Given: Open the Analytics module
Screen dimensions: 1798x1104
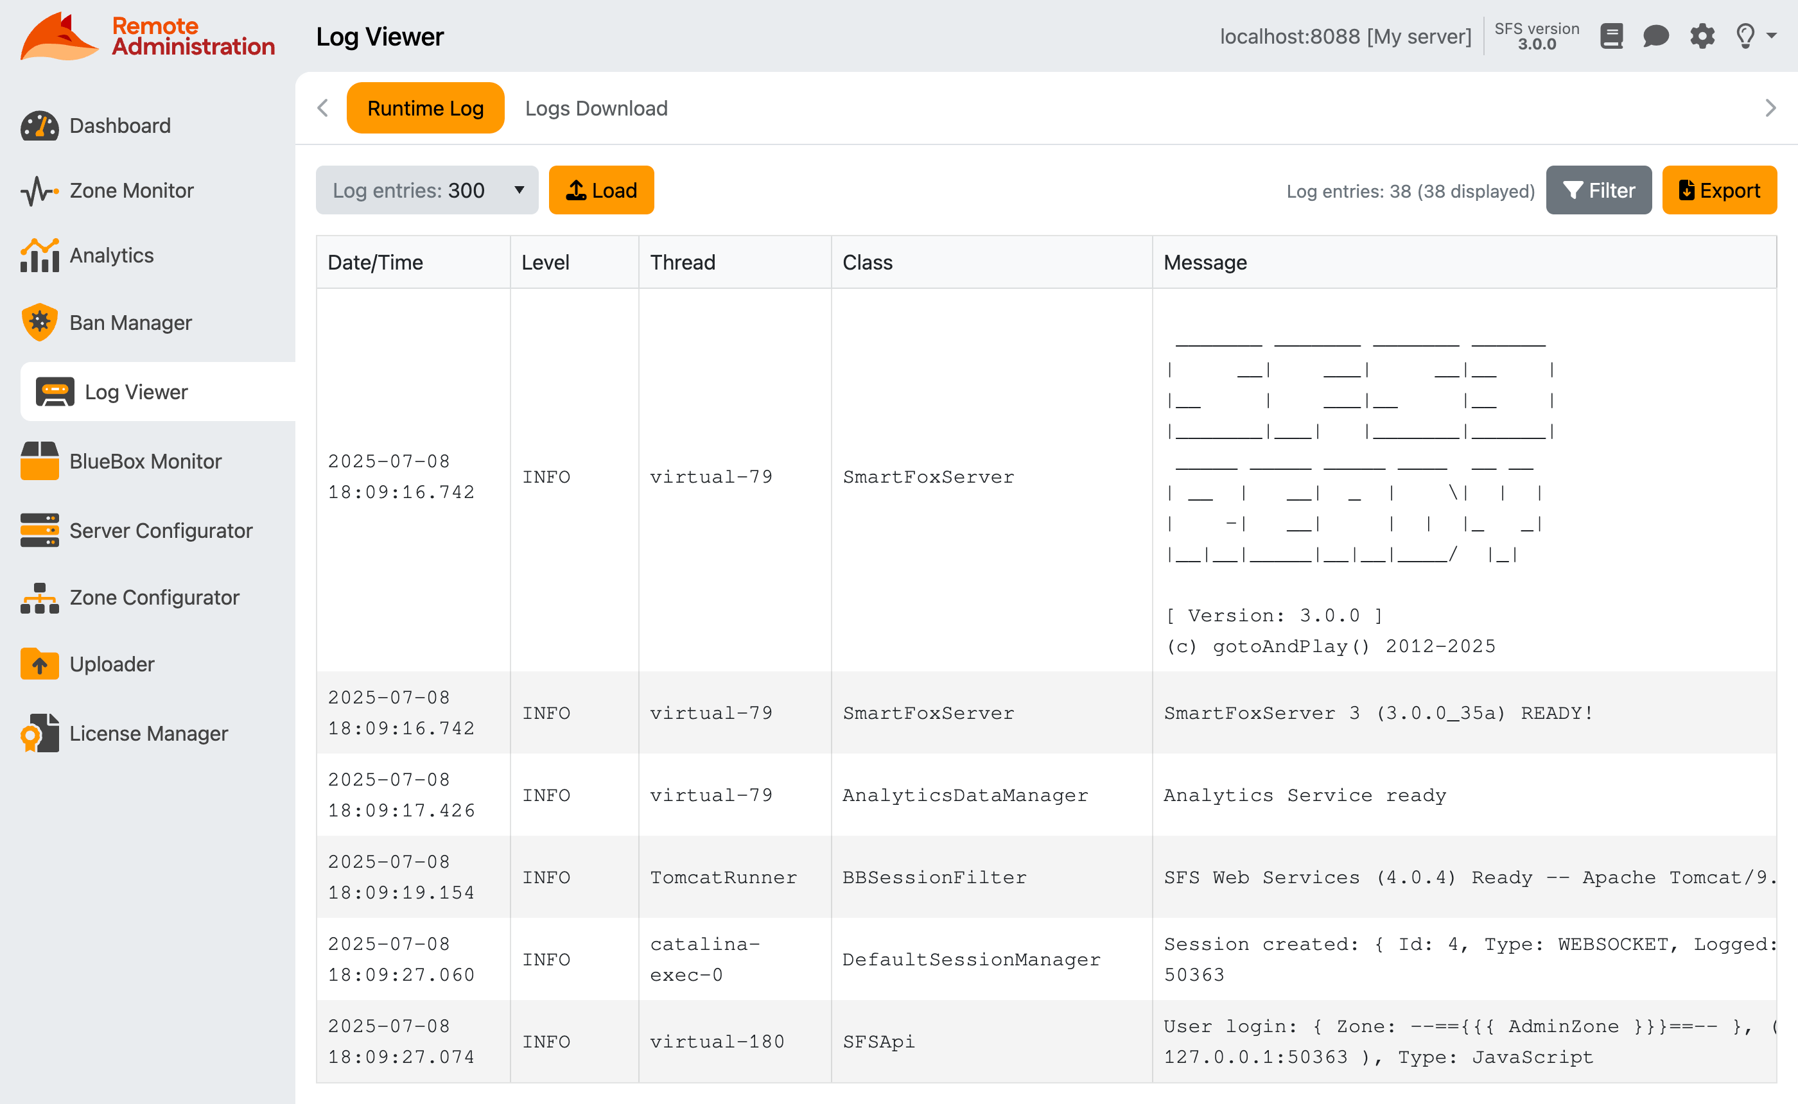Looking at the screenshot, I should pyautogui.click(x=112, y=255).
